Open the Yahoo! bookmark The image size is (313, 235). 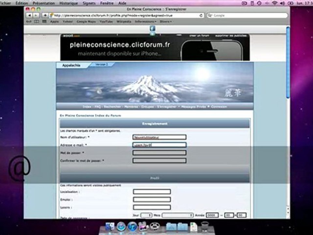tap(68, 22)
